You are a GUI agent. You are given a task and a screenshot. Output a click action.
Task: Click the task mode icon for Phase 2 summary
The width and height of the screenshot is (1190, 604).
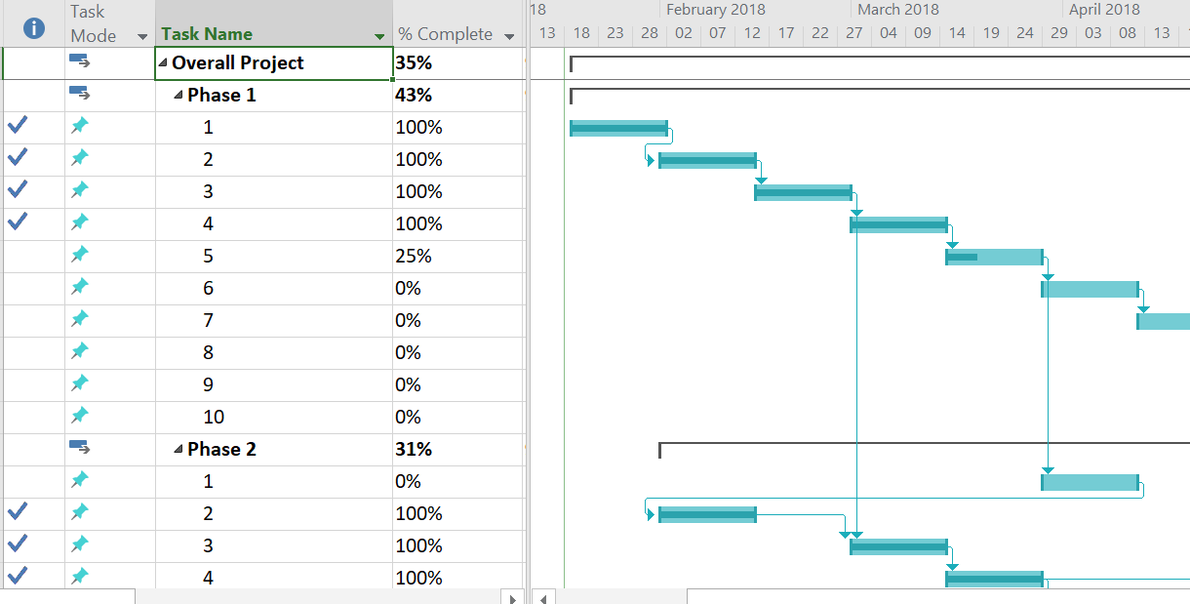click(x=80, y=448)
